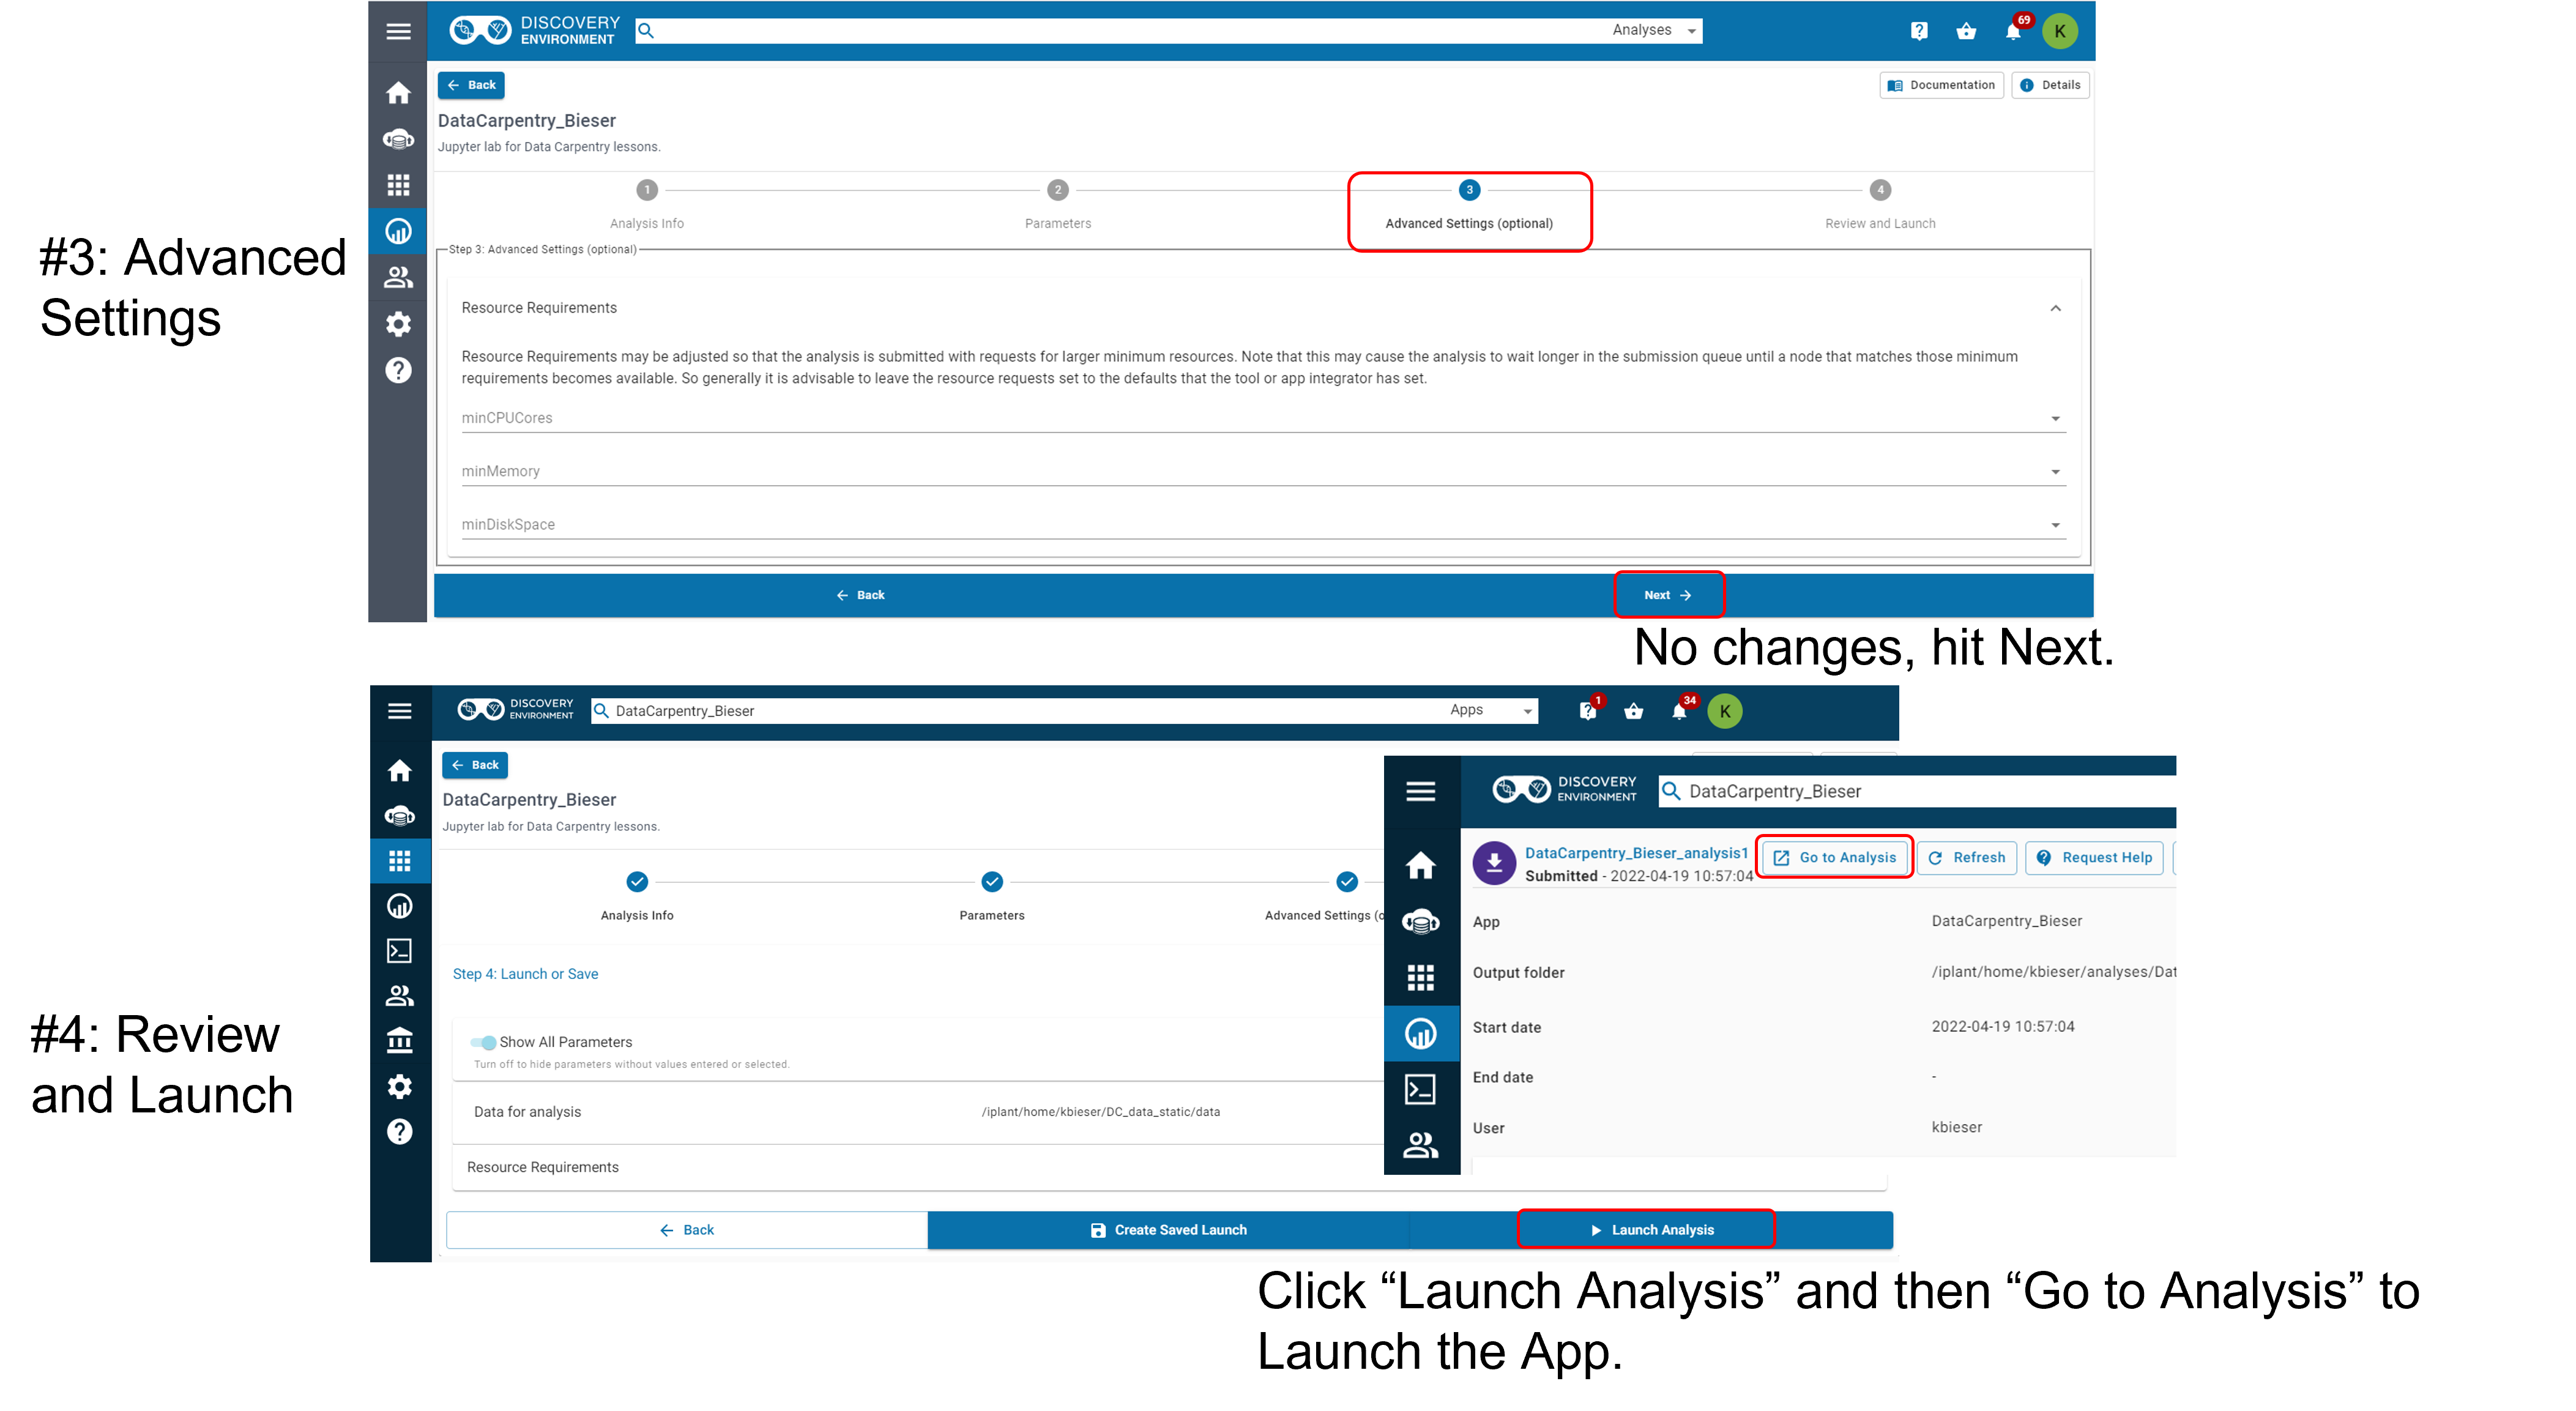This screenshot has width=2576, height=1411.
Task: Open the bag basket icon in top header
Action: coord(1966,31)
